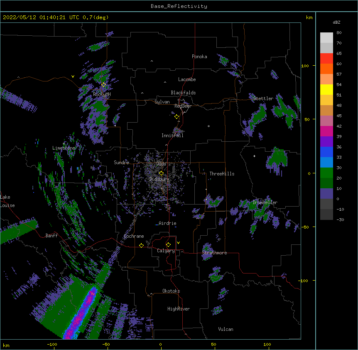The width and height of the screenshot is (358, 350).
Task: Click the Okotoks city label
Action: pyautogui.click(x=171, y=291)
